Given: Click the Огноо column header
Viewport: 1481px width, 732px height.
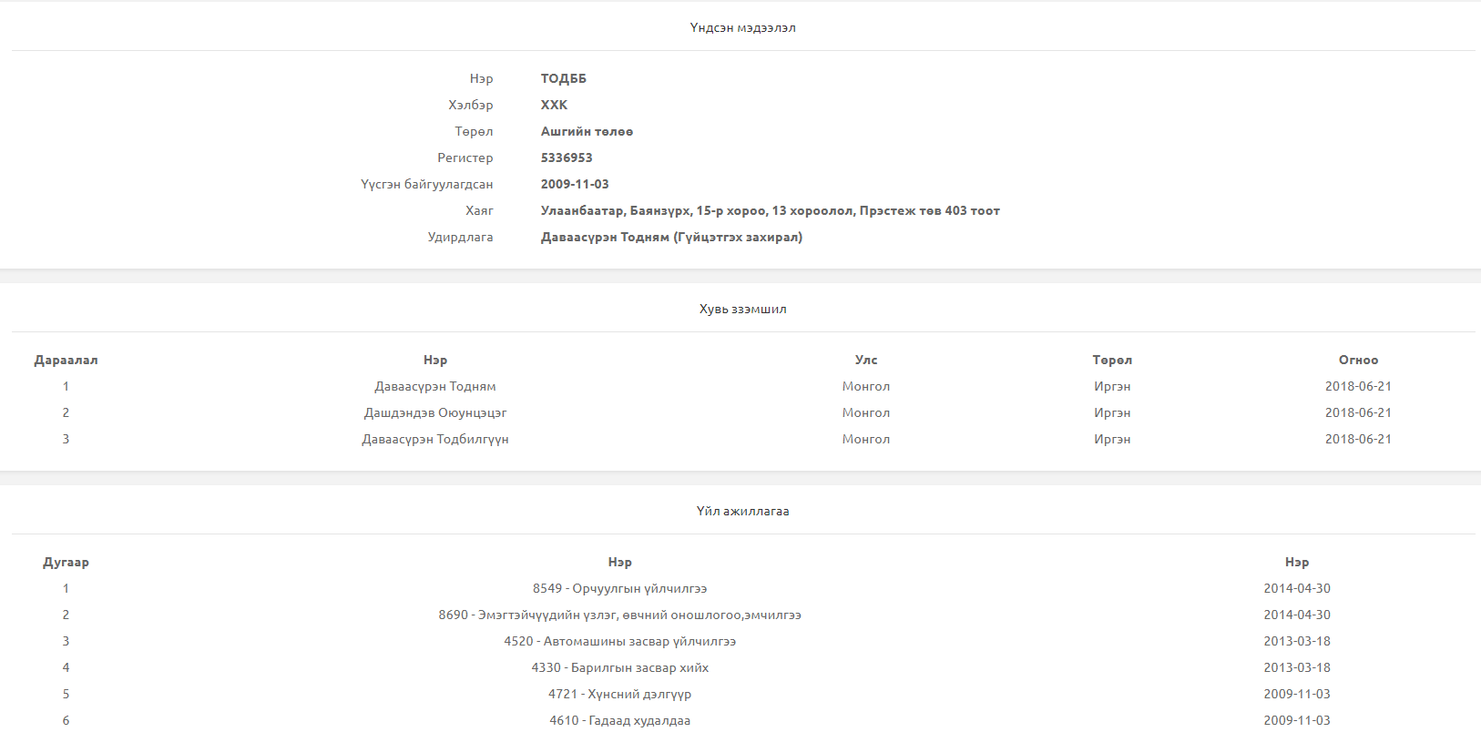Looking at the screenshot, I should click(x=1357, y=361).
